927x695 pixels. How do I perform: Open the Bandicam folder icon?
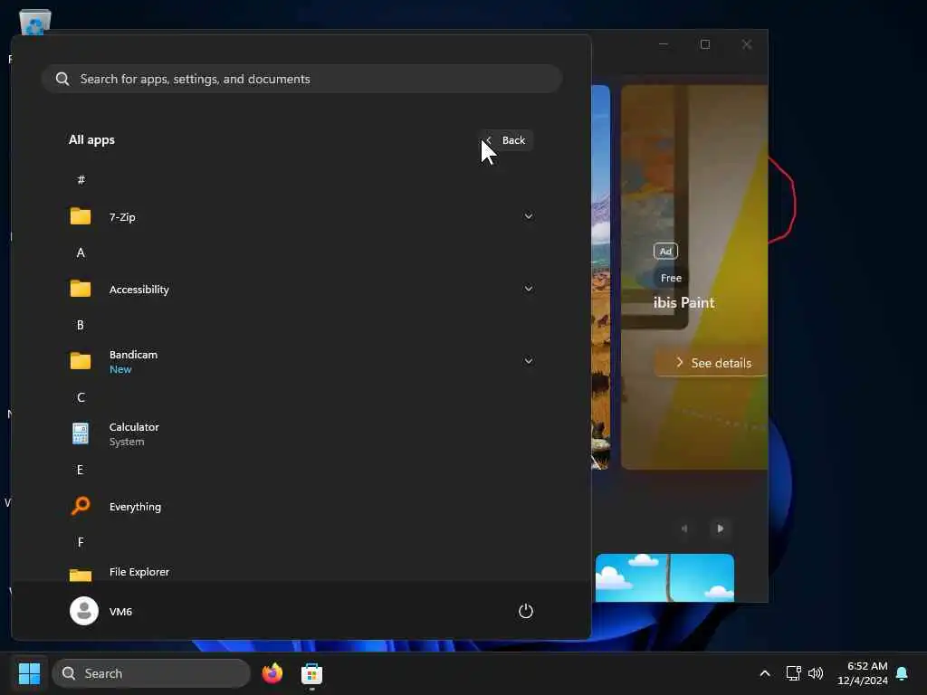point(81,361)
